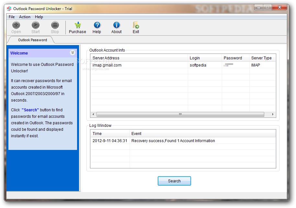Click the Exit door icon
This screenshot has width=296, height=208.
136,25
